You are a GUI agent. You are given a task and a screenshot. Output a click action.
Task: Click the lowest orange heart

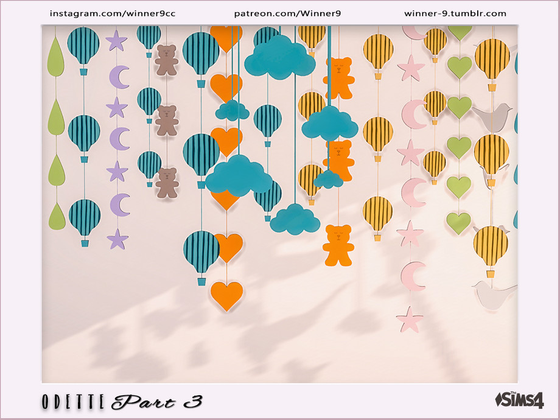coord(226,295)
